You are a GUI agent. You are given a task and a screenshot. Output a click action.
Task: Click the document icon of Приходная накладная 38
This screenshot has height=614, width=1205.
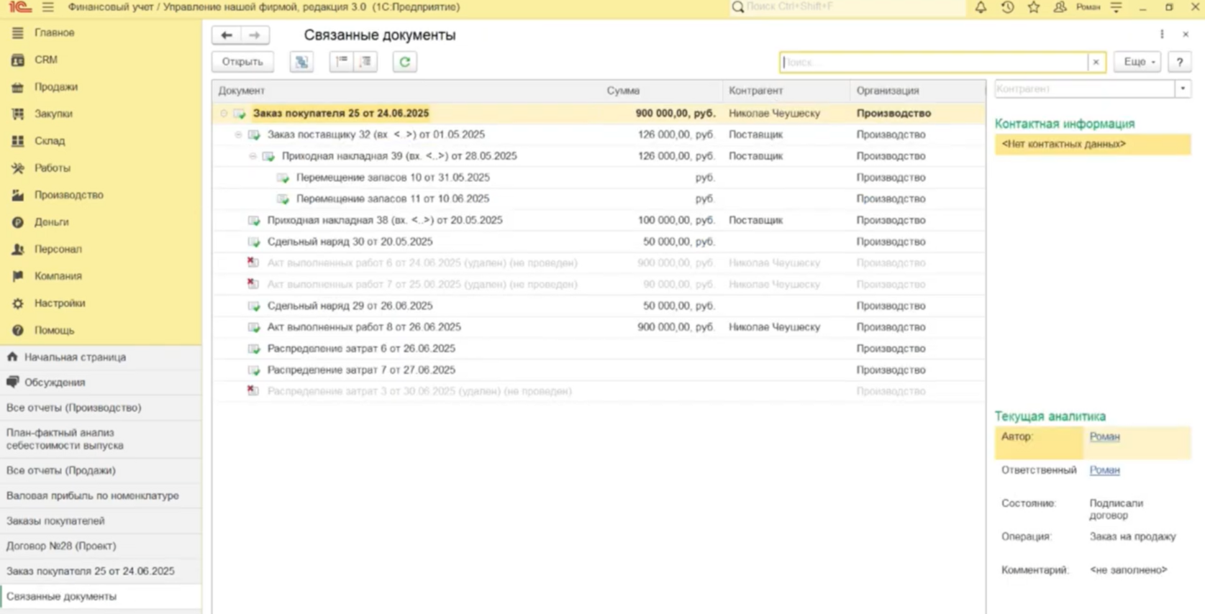253,220
